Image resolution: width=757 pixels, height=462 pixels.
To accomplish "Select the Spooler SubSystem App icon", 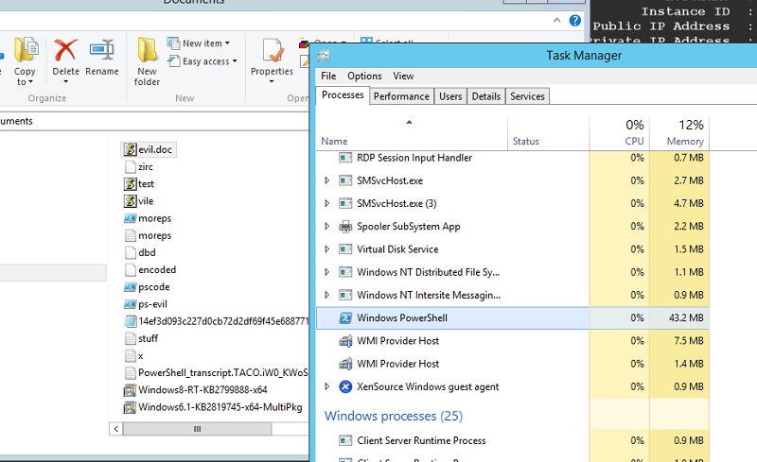I will point(345,227).
